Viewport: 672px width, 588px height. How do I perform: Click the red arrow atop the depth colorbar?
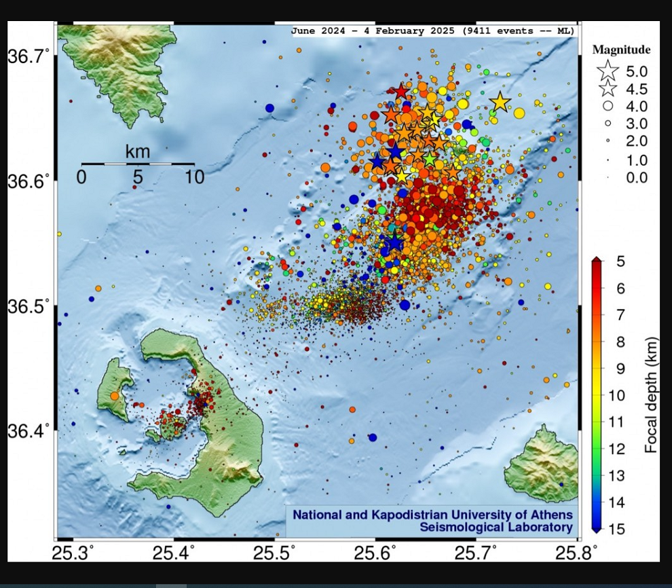pos(597,260)
